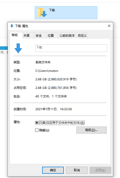Click the 下载 属性 title text
120x178 pixels.
coord(22,26)
